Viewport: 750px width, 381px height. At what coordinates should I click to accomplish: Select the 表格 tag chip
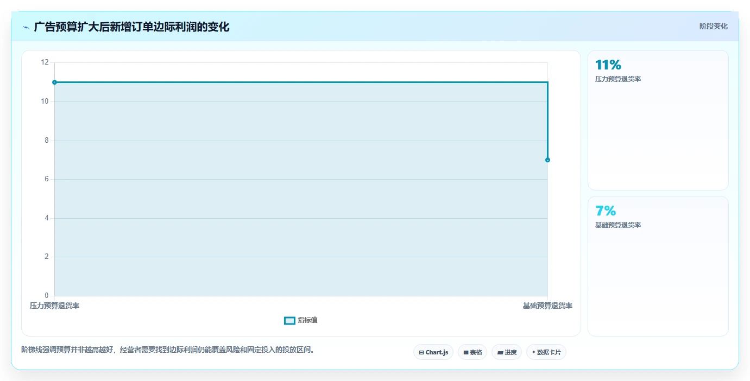pyautogui.click(x=472, y=352)
